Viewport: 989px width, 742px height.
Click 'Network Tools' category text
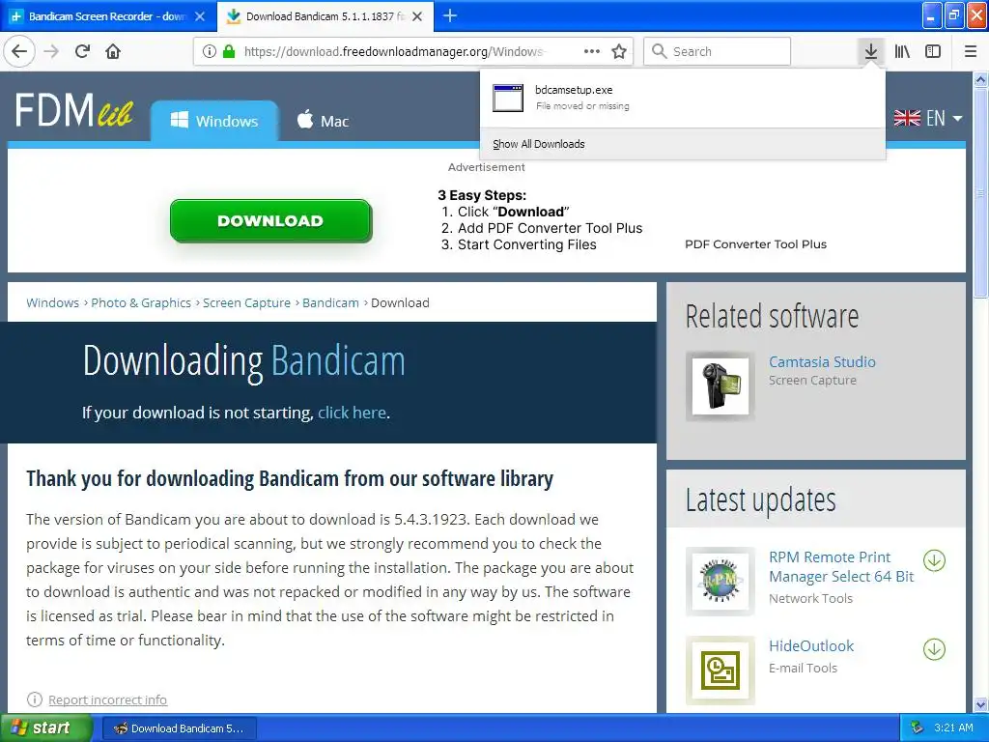click(x=810, y=599)
